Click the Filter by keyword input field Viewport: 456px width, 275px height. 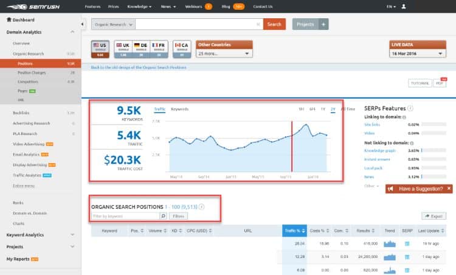(x=125, y=216)
